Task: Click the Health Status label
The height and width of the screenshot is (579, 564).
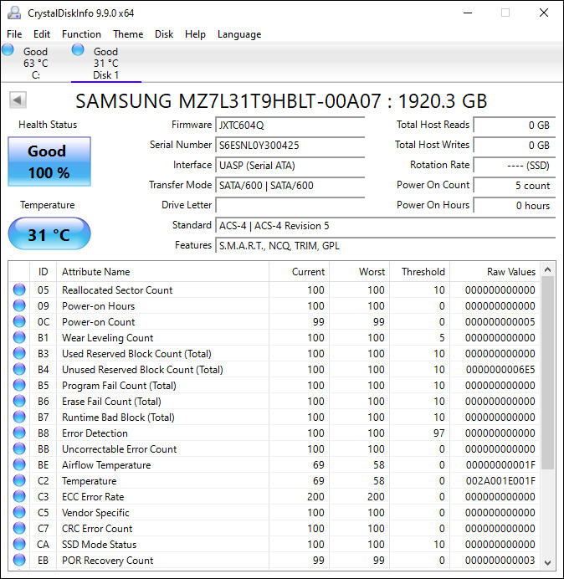Action: [48, 125]
